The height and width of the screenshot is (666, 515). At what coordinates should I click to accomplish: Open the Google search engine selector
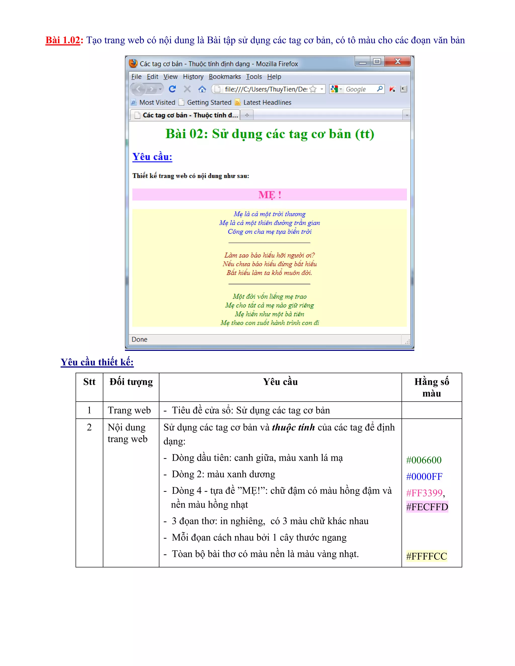pyautogui.click(x=336, y=89)
